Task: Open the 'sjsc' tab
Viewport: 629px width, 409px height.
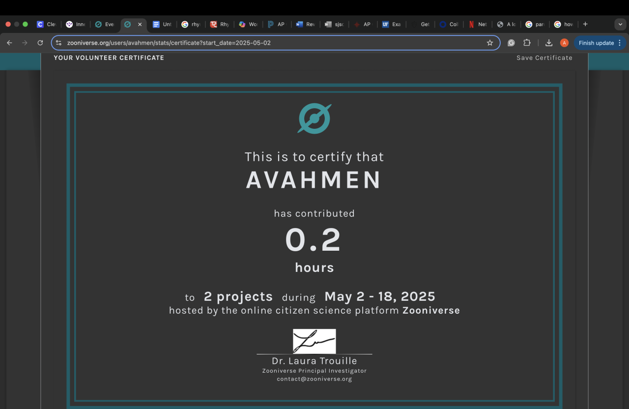Action: 334,24
